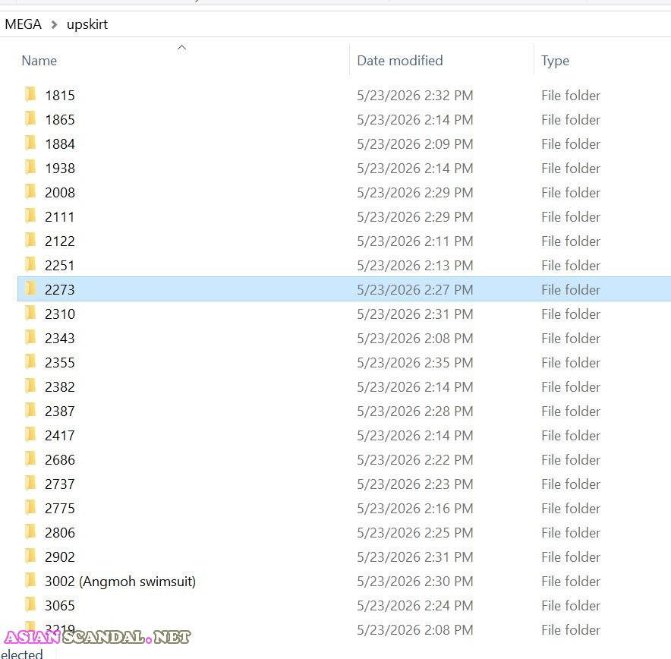Click the folder icon for 2686

pyautogui.click(x=30, y=459)
